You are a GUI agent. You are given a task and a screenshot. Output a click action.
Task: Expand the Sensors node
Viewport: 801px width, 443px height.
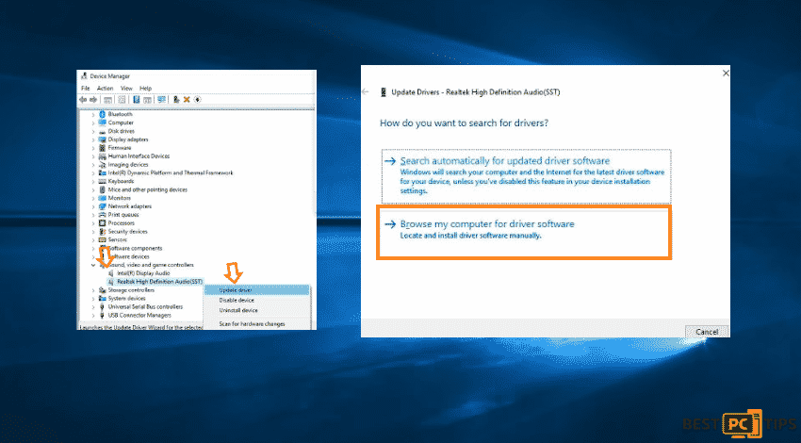[x=93, y=239]
